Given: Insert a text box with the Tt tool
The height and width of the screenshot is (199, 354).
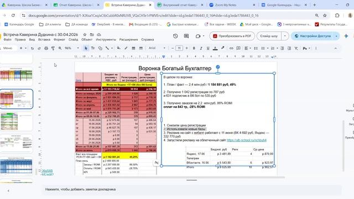Looking at the screenshot, I should click(x=93, y=48).
